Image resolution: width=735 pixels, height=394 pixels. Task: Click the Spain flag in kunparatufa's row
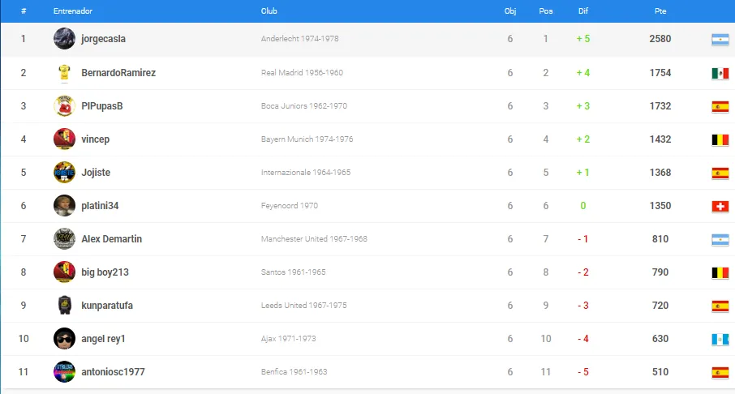tap(720, 306)
